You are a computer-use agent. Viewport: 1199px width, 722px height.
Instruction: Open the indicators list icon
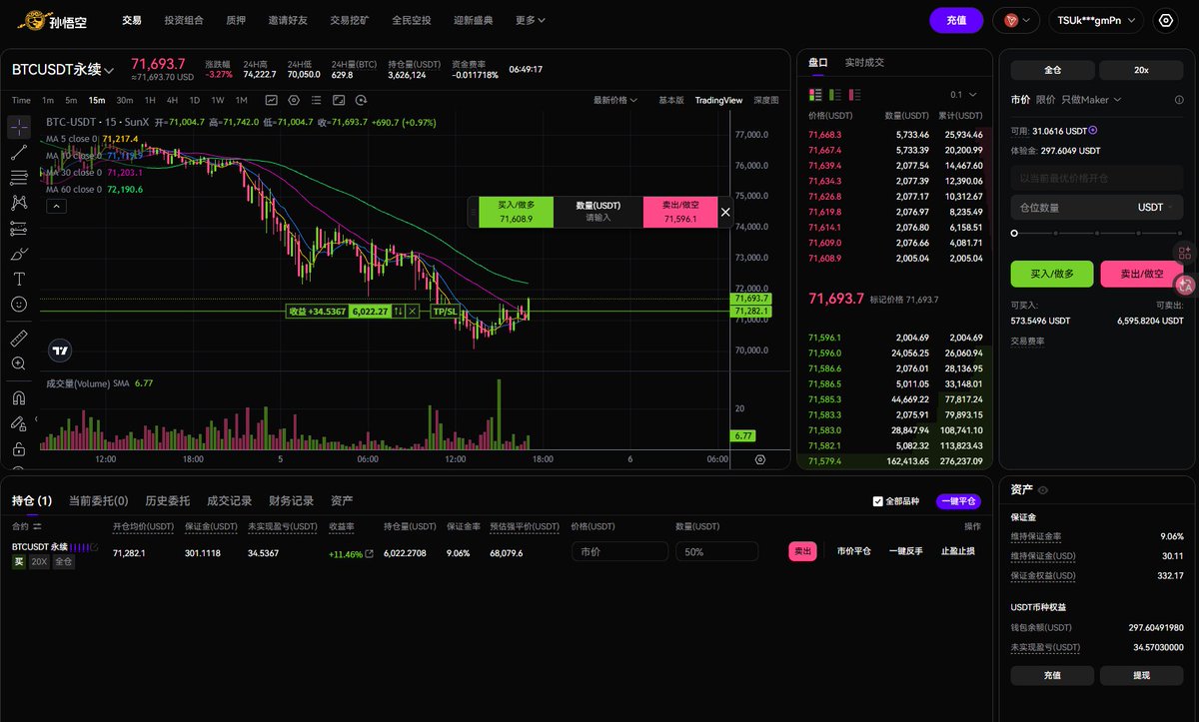(x=316, y=100)
